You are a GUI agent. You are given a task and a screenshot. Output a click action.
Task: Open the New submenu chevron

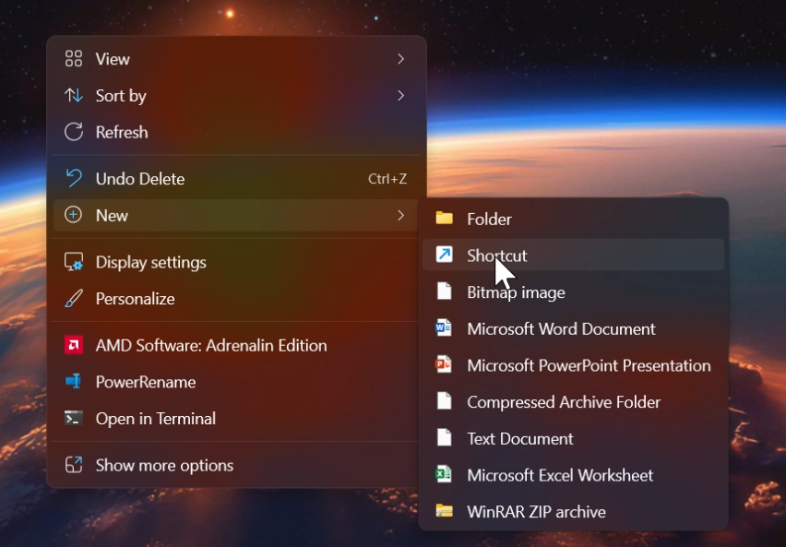coord(400,216)
